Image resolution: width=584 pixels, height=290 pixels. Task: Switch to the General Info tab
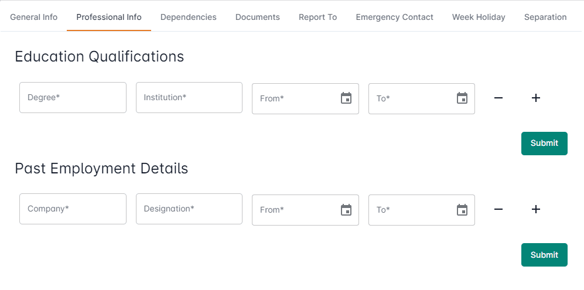point(34,17)
